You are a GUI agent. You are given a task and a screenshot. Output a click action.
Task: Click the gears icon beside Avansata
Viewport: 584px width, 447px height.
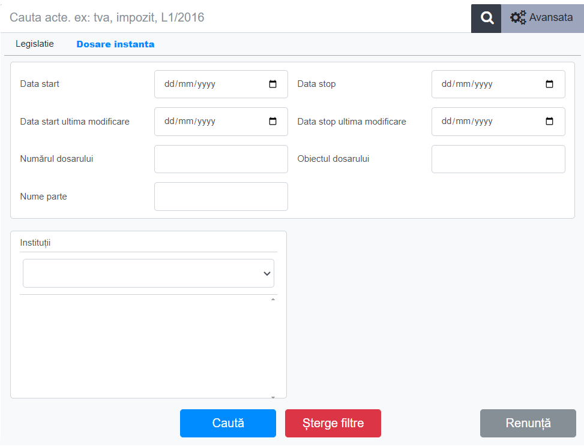(518, 18)
